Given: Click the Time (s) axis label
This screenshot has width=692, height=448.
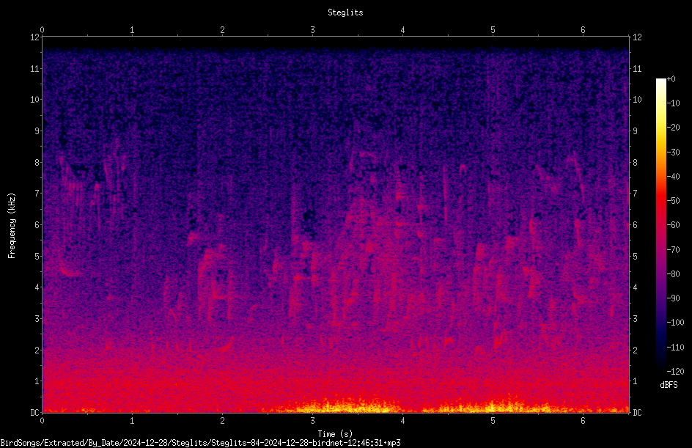Looking at the screenshot, I should tap(335, 434).
